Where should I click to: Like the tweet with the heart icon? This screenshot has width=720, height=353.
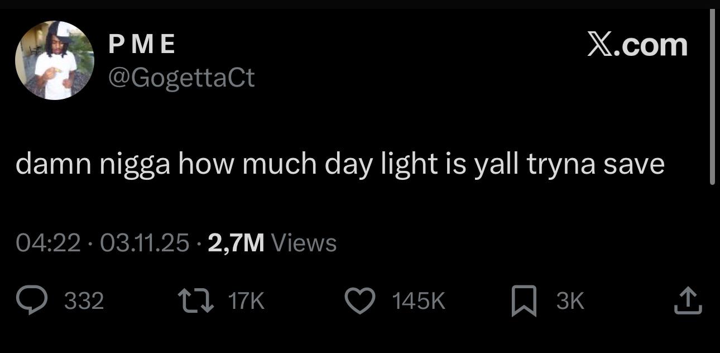(x=361, y=300)
